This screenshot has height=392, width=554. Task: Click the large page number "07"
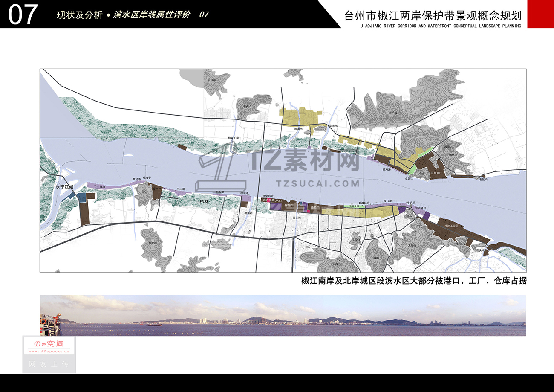pyautogui.click(x=23, y=14)
